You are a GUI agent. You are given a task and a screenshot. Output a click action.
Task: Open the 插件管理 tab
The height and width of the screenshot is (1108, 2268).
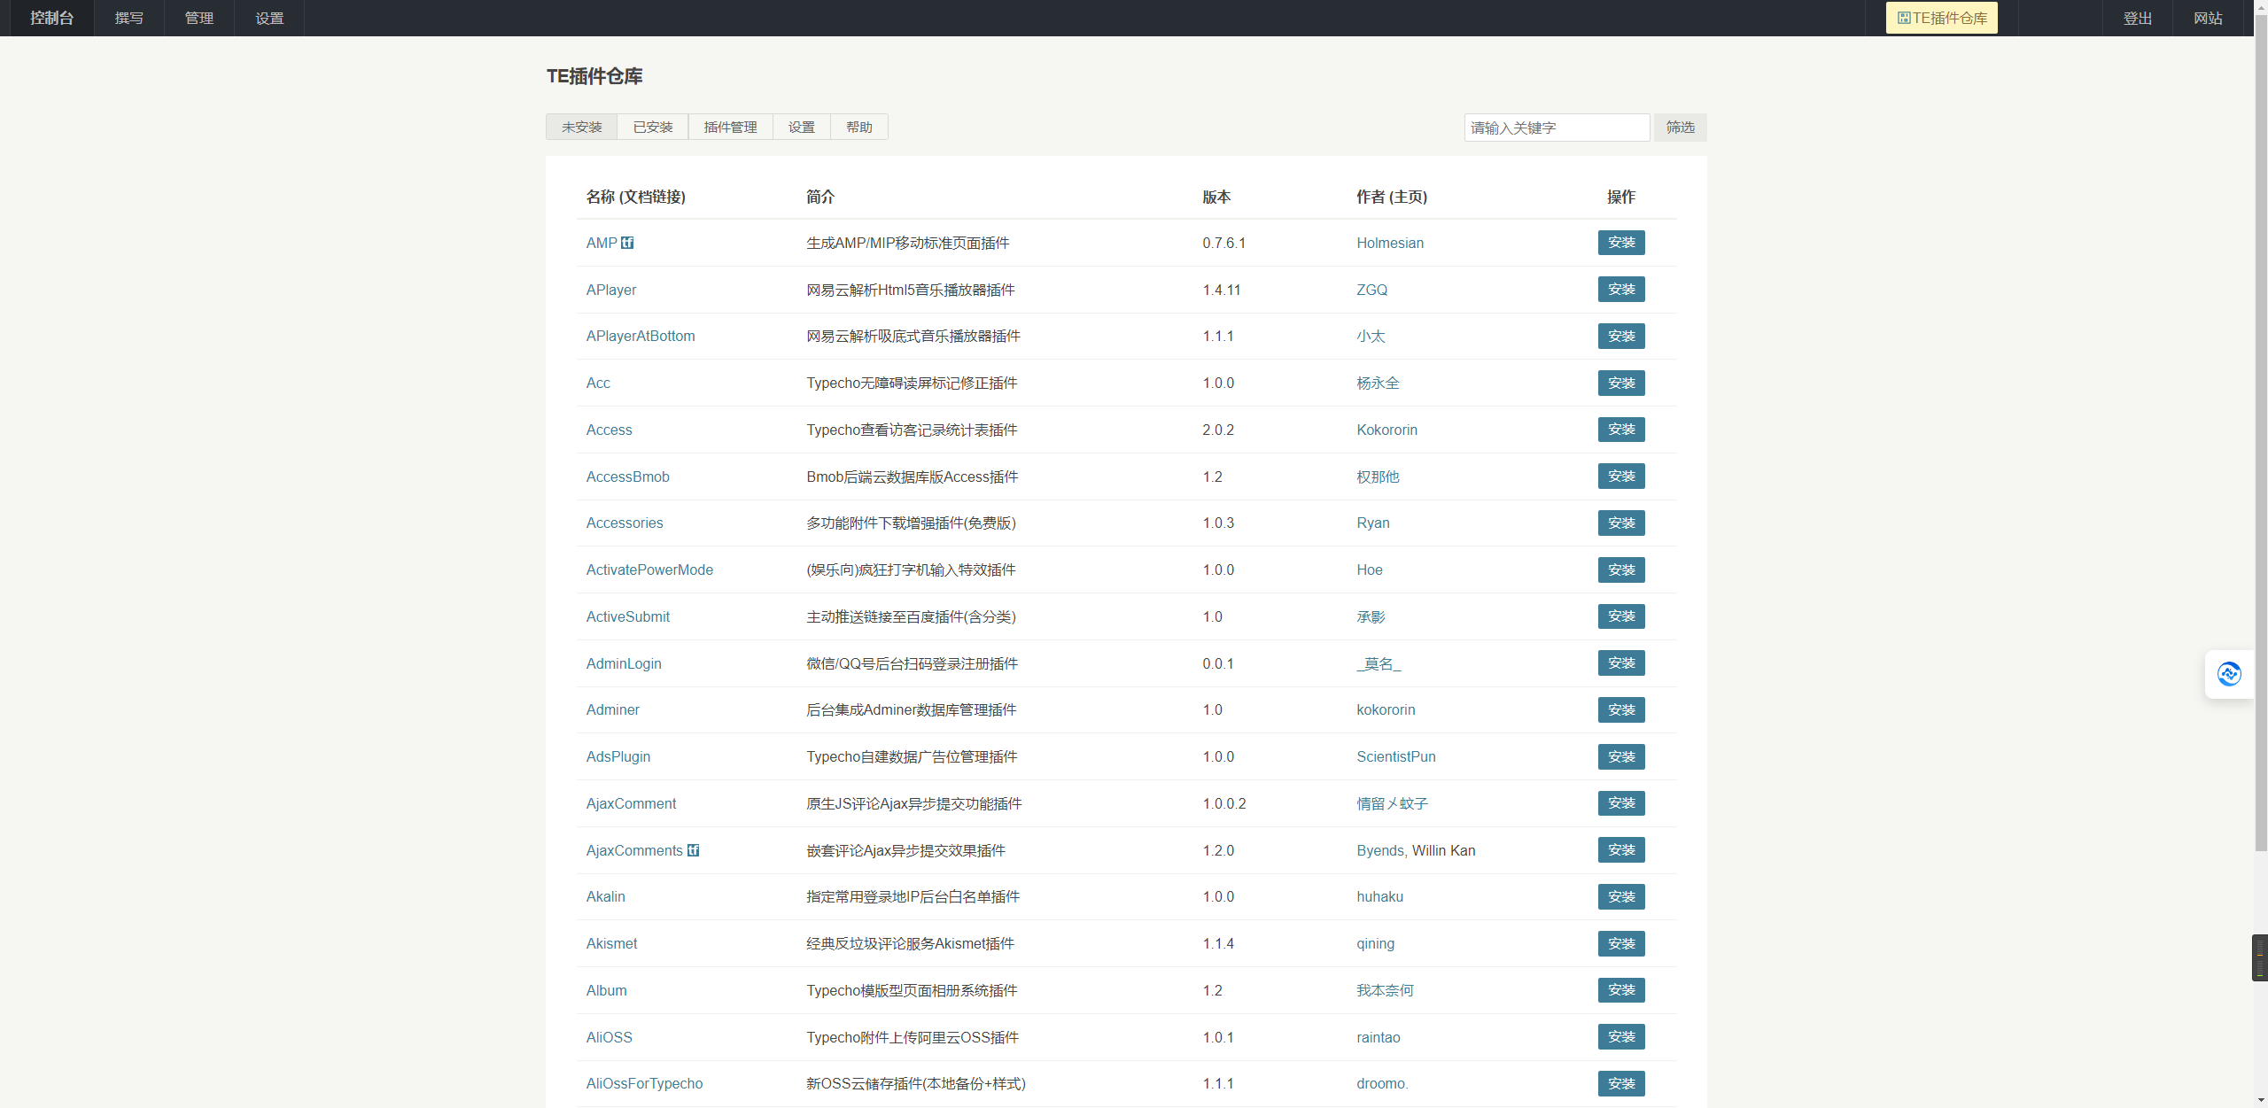click(730, 127)
